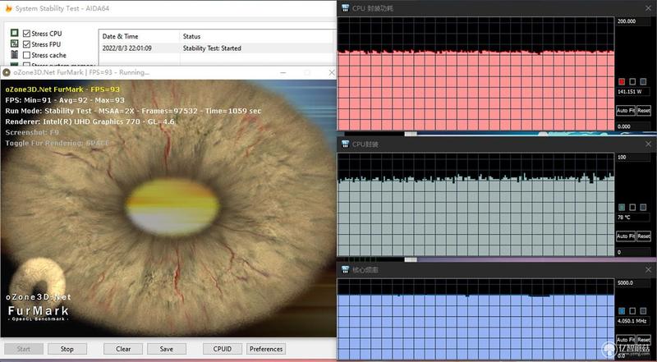Click the window icon of the 78 °C graph

click(x=345, y=144)
